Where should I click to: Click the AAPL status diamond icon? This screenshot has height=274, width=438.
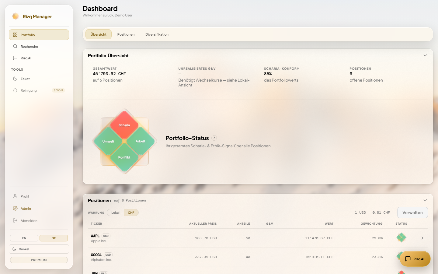tap(401, 237)
